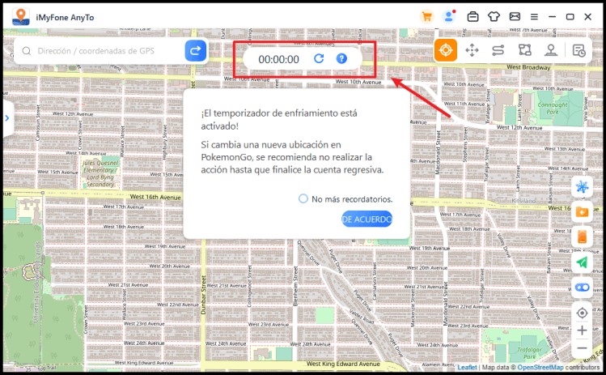Image resolution: width=606 pixels, height=375 pixels.
Task: Open the orange phone device icon
Action: (x=582, y=237)
